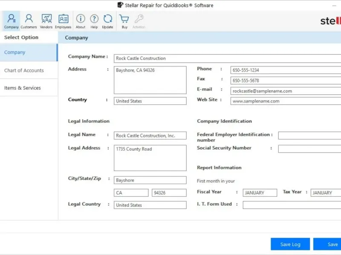Select the Fiscal Year month field
Screen dimensions: 341x255
tap(260, 193)
